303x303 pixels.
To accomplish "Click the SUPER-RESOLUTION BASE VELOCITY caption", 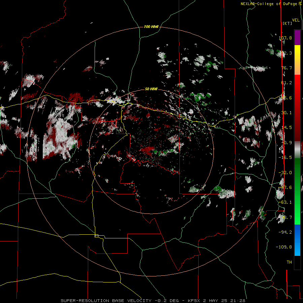I will point(107,301).
